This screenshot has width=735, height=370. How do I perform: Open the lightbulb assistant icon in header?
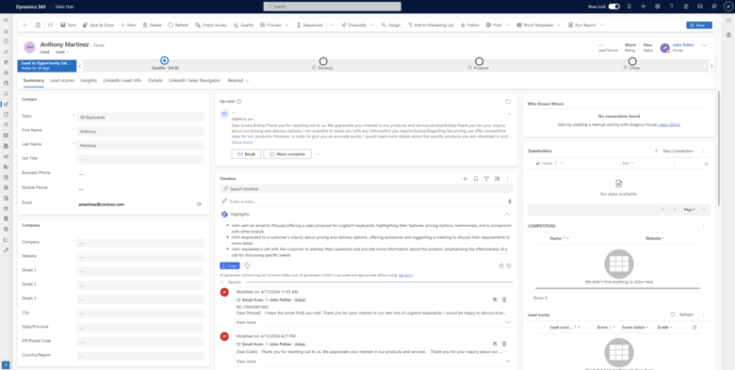click(629, 7)
